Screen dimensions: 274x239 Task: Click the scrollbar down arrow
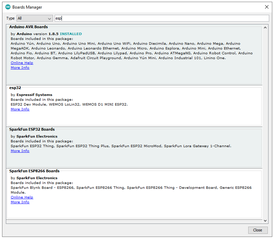tap(265, 221)
